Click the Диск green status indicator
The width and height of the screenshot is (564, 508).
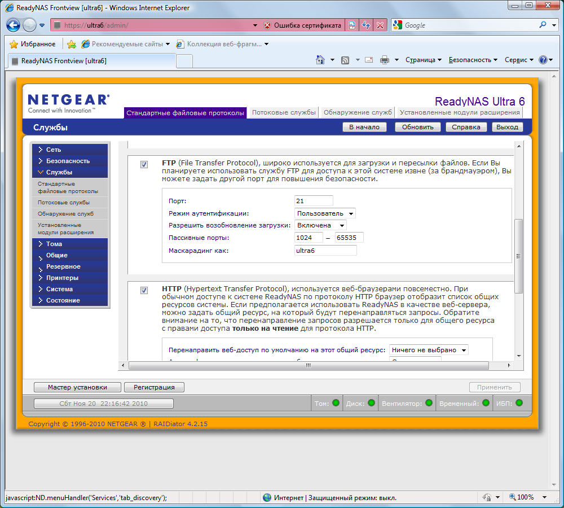coord(372,403)
